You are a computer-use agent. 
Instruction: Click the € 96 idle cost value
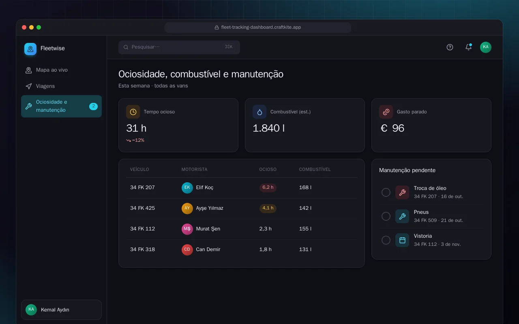[392, 128]
